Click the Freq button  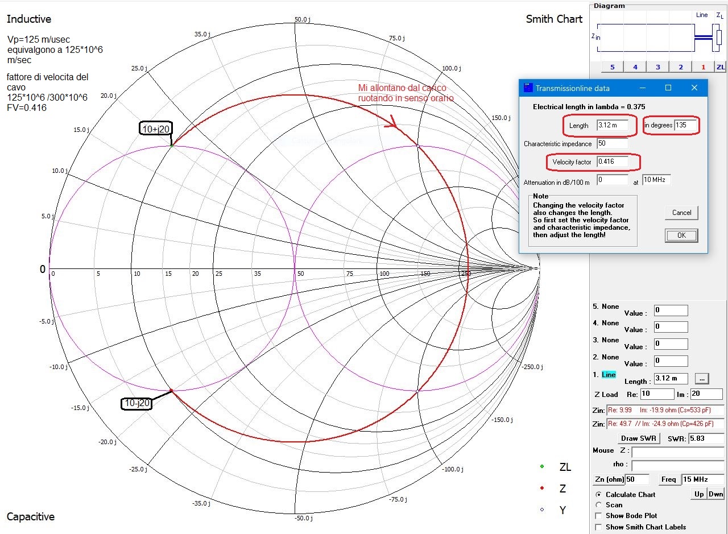[669, 479]
